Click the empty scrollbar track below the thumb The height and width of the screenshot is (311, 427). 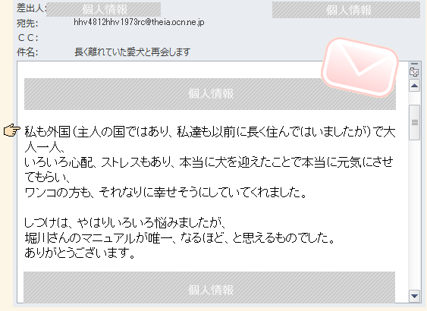[414, 215]
